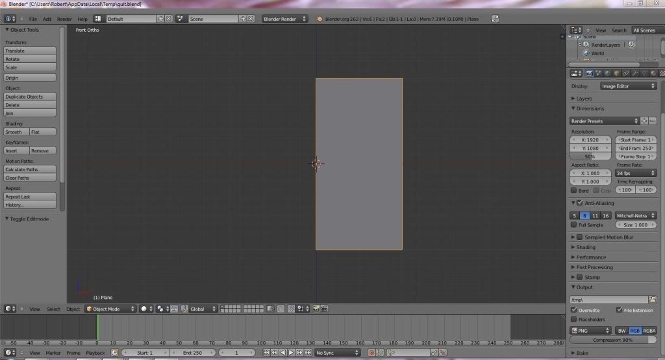Open the Add menu
Screen dimensions: 665x360
click(47, 19)
